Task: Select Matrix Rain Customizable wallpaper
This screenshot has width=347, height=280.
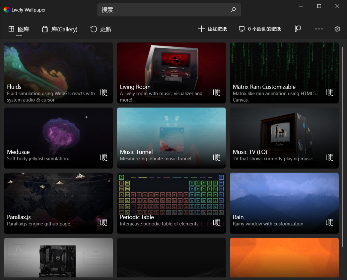Action: click(x=284, y=73)
